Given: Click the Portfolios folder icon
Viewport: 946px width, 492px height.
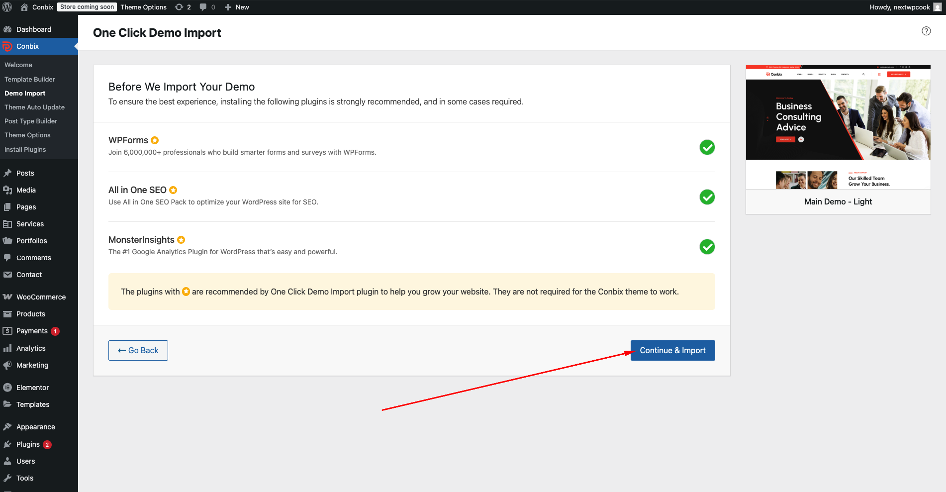Looking at the screenshot, I should (x=7, y=241).
